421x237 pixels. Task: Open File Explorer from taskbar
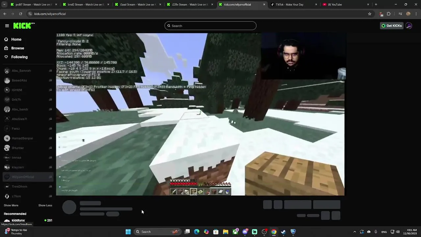(226, 232)
